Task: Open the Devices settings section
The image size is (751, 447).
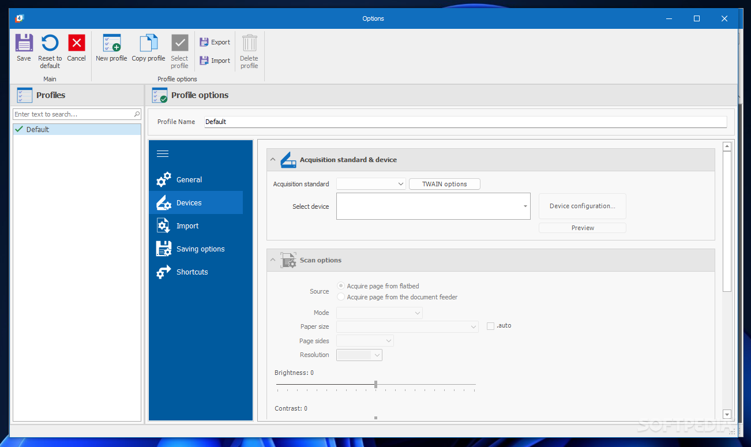Action: [196, 202]
